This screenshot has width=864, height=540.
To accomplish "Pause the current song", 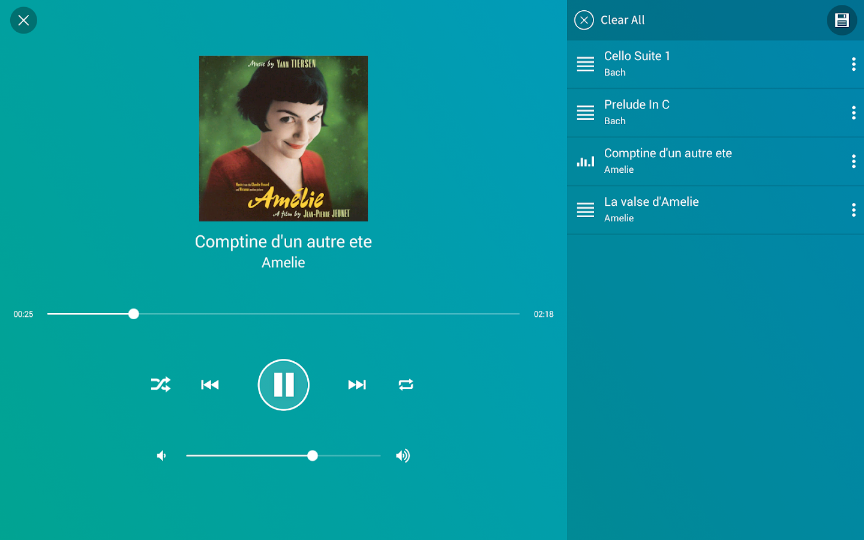I will 284,385.
